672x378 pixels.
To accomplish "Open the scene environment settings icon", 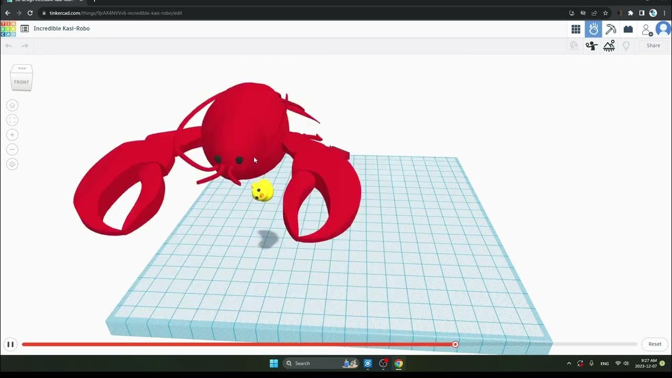I will (x=609, y=46).
